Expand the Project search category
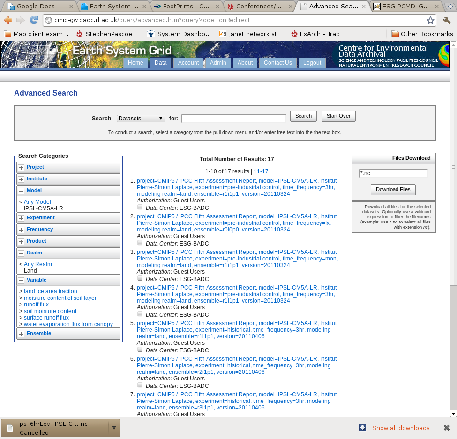The height and width of the screenshot is (439, 457). pos(21,167)
